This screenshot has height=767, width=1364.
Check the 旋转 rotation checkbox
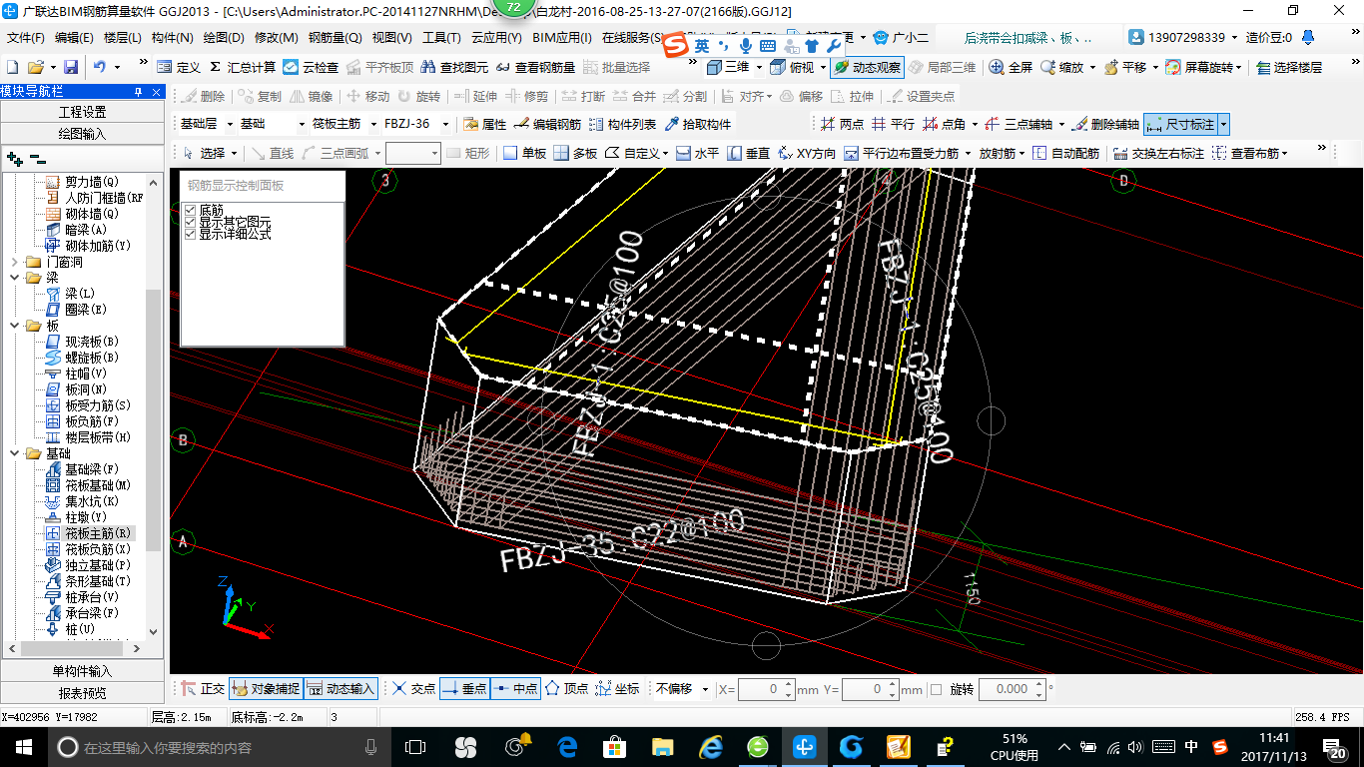[x=936, y=689]
